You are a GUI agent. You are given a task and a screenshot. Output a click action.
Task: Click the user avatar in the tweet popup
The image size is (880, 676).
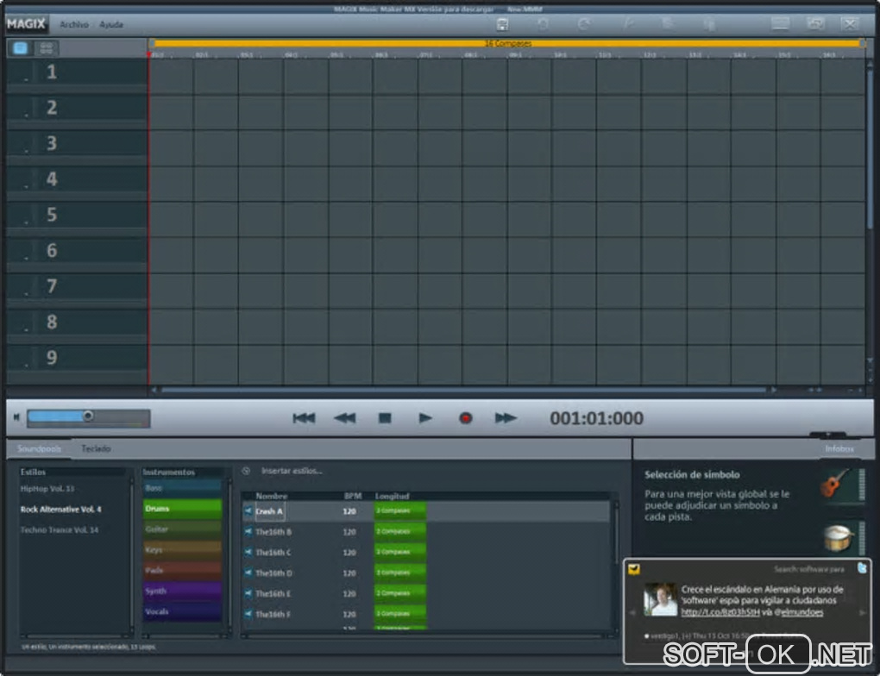[x=660, y=600]
